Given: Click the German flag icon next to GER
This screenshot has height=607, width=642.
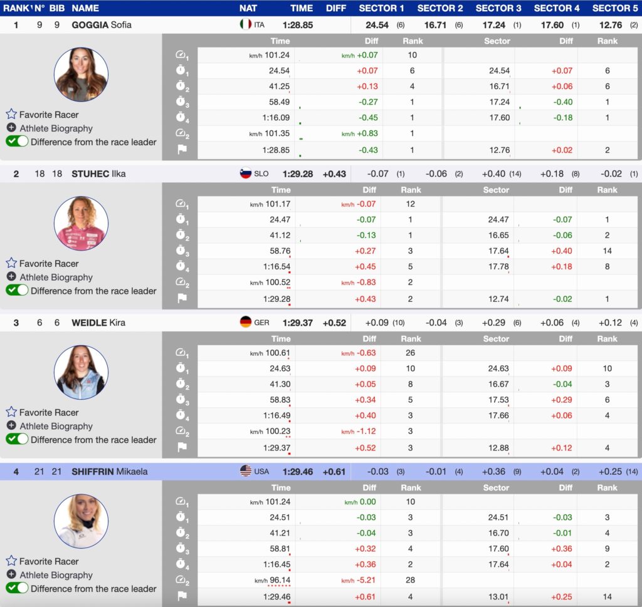Looking at the screenshot, I should point(246,323).
